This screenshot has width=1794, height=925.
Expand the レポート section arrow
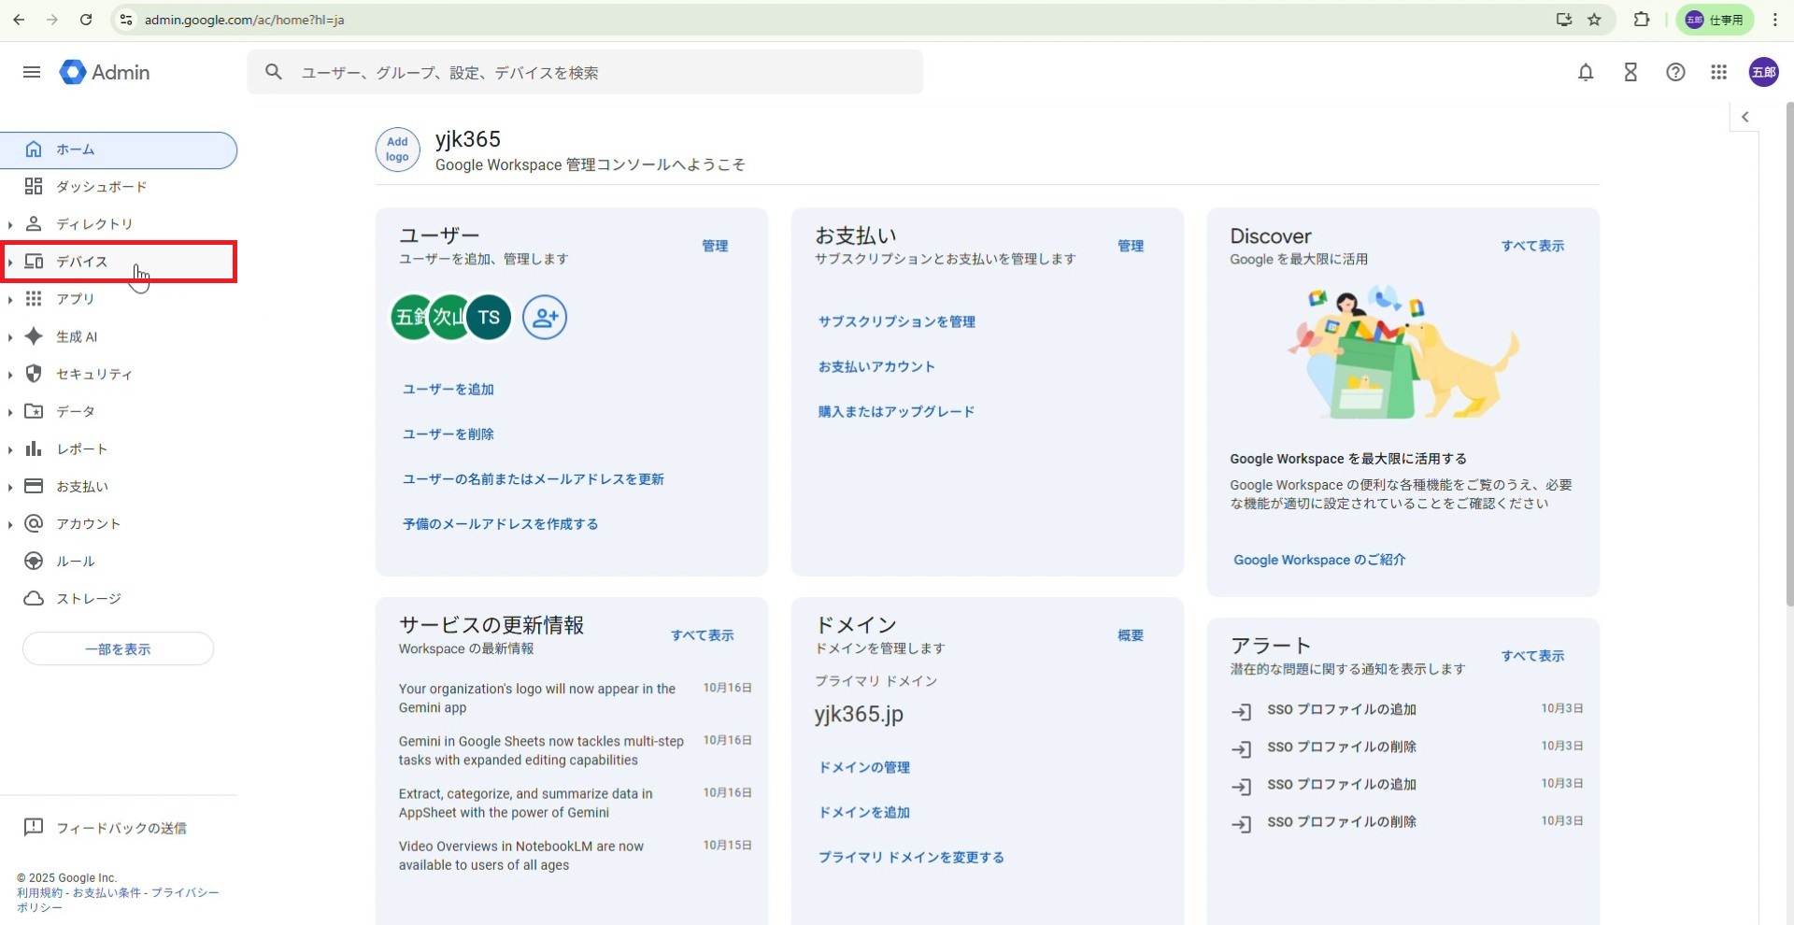coord(10,449)
